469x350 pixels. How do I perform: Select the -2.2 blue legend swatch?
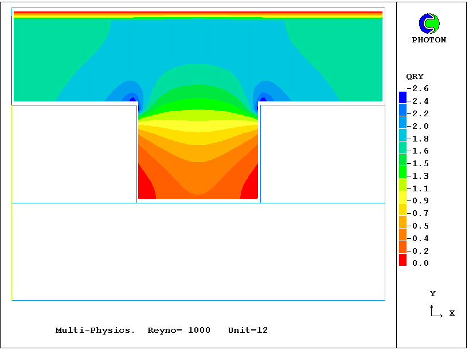coord(402,109)
